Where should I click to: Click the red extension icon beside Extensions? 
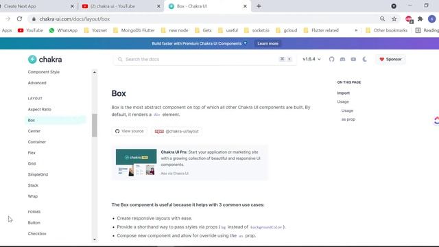(x=409, y=19)
